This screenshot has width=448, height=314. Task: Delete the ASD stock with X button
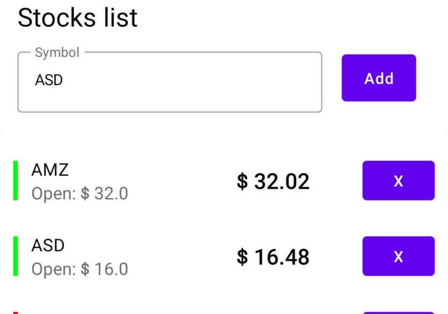[x=398, y=257]
